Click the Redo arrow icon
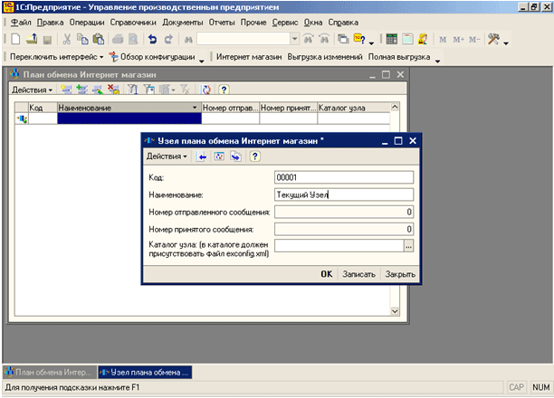The width and height of the screenshot is (554, 398). pos(169,40)
